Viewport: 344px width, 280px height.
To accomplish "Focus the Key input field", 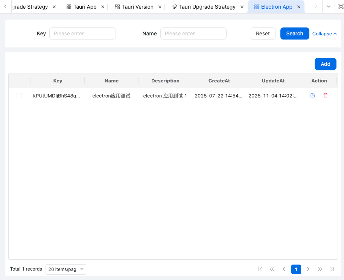I will (82, 33).
